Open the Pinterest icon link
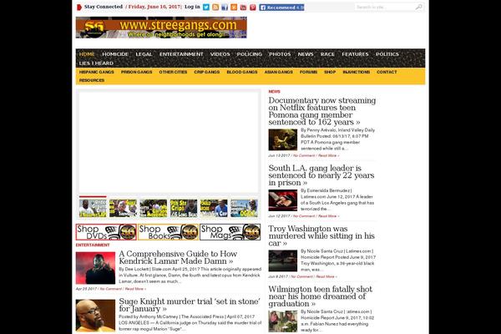501x334 pixels. pyautogui.click(x=252, y=7)
